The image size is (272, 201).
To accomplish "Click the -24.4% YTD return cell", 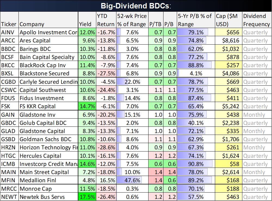I will (106, 90).
